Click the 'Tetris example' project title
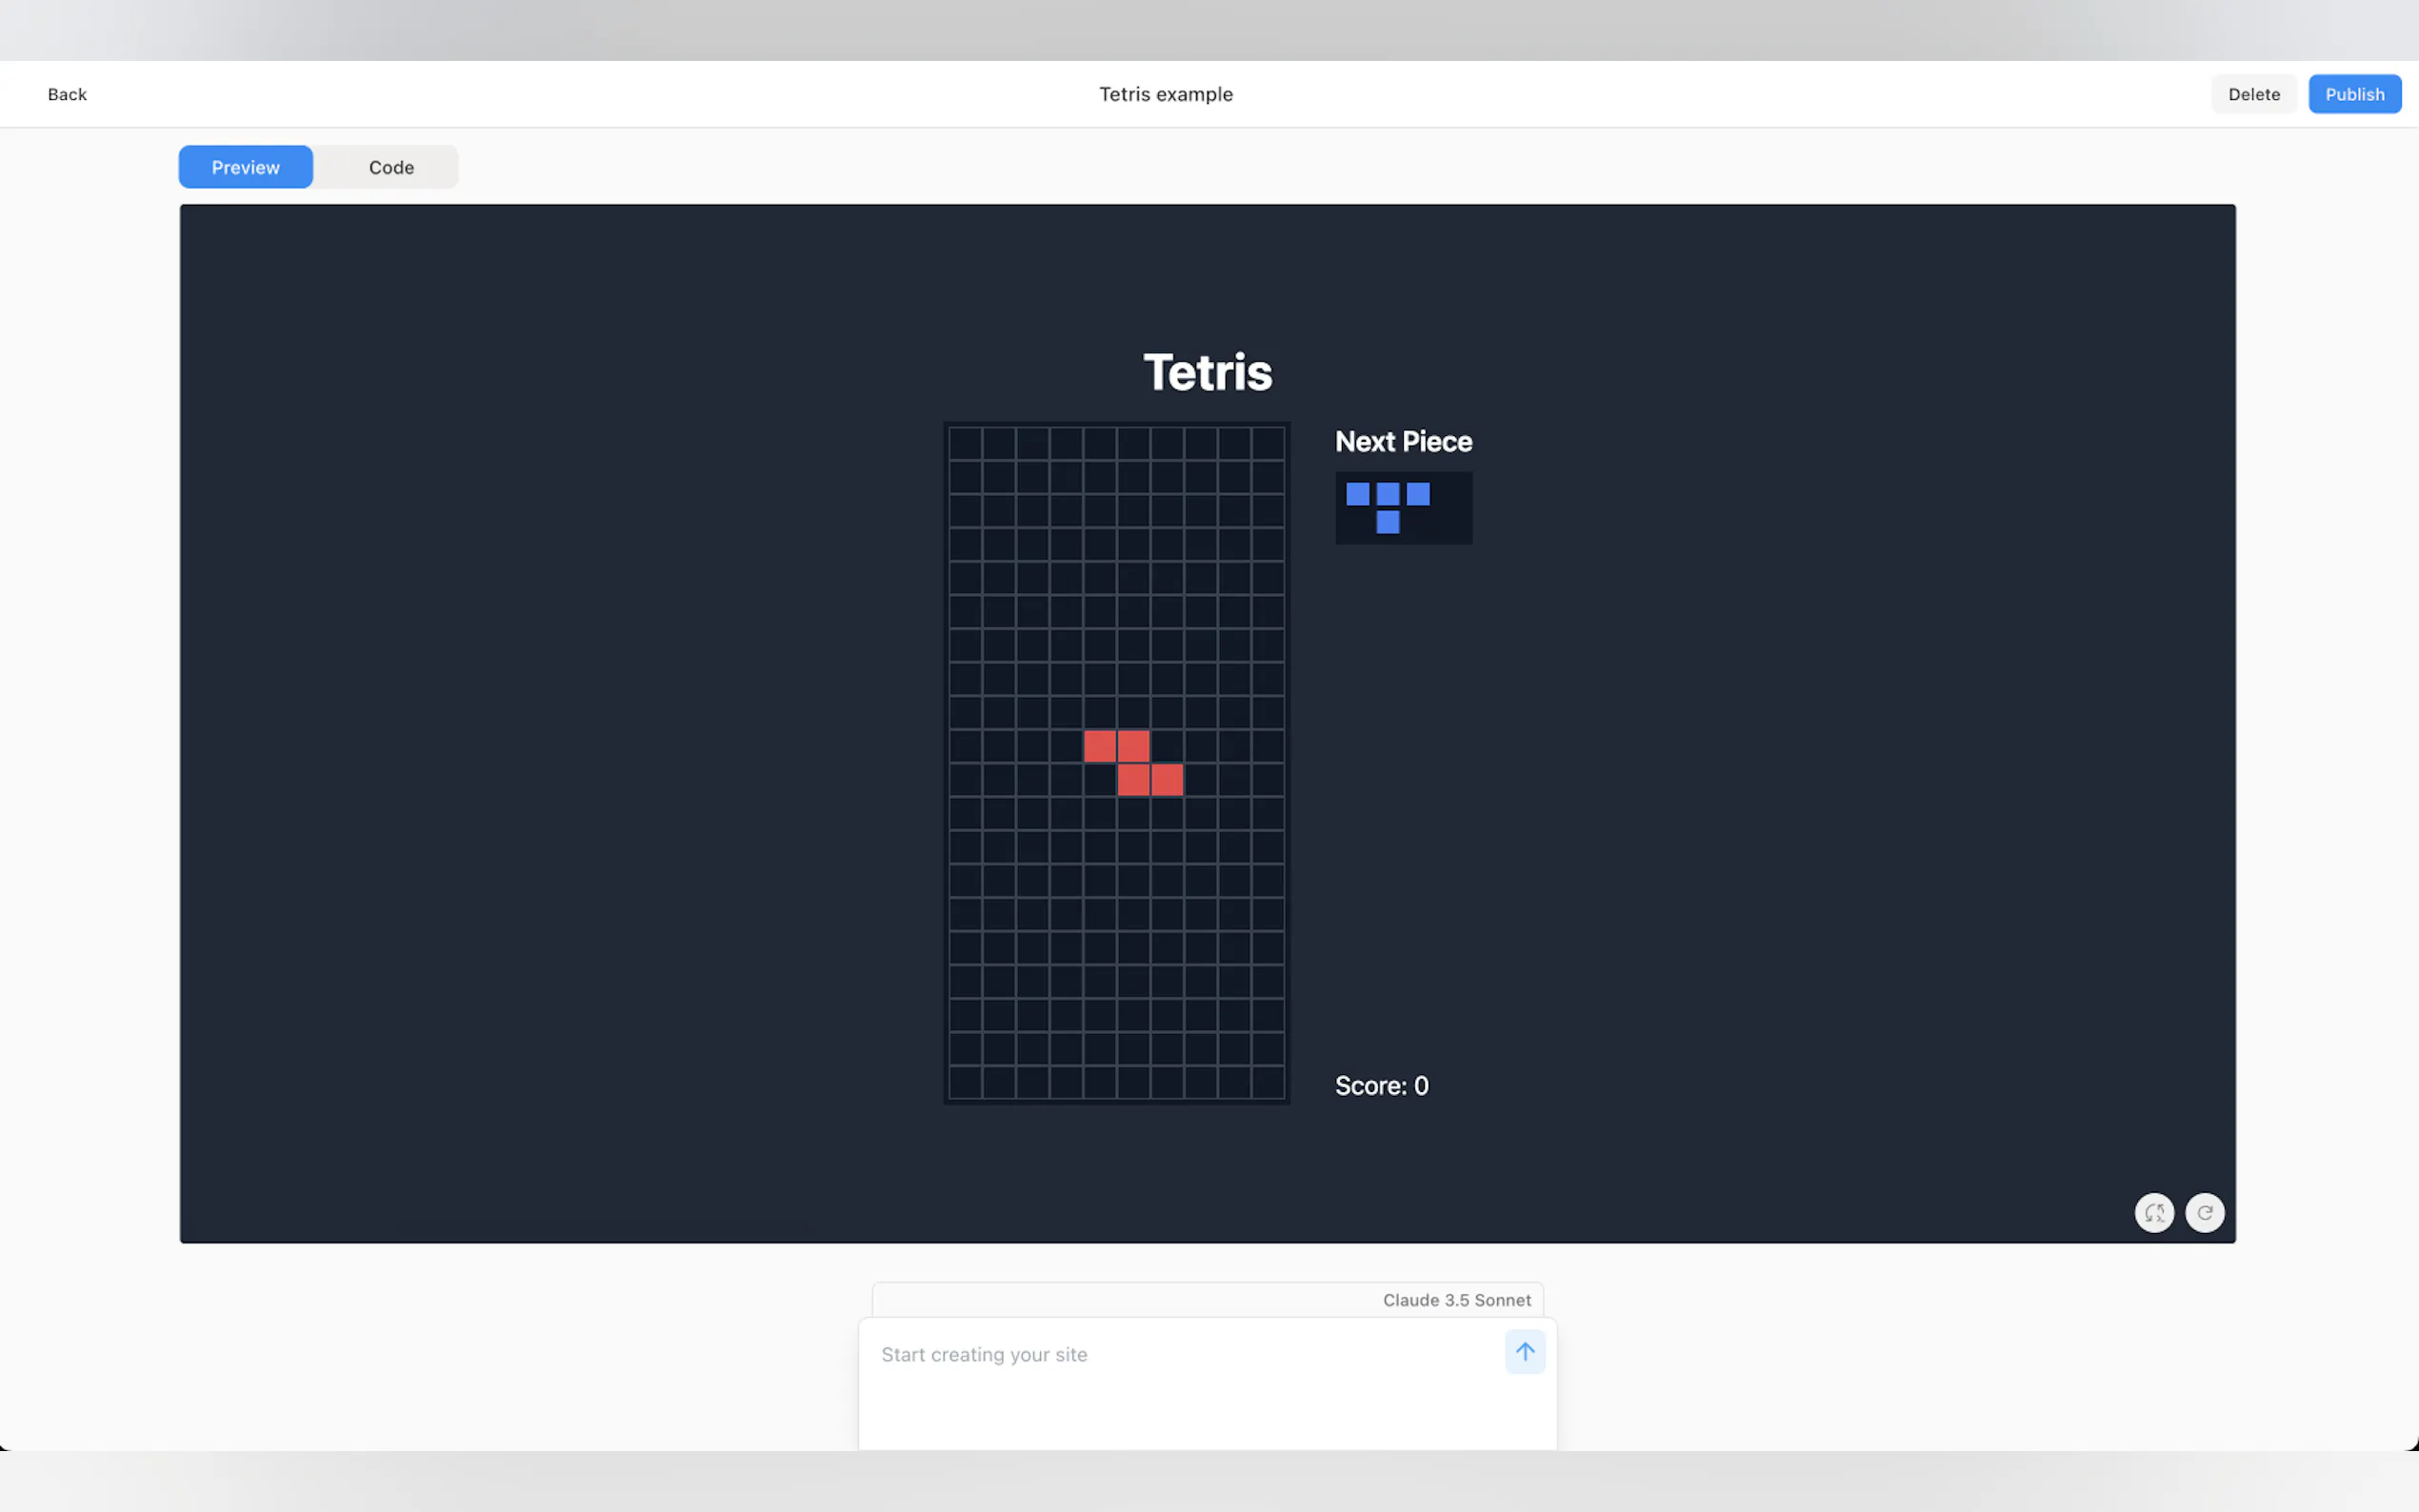 pos(1165,94)
